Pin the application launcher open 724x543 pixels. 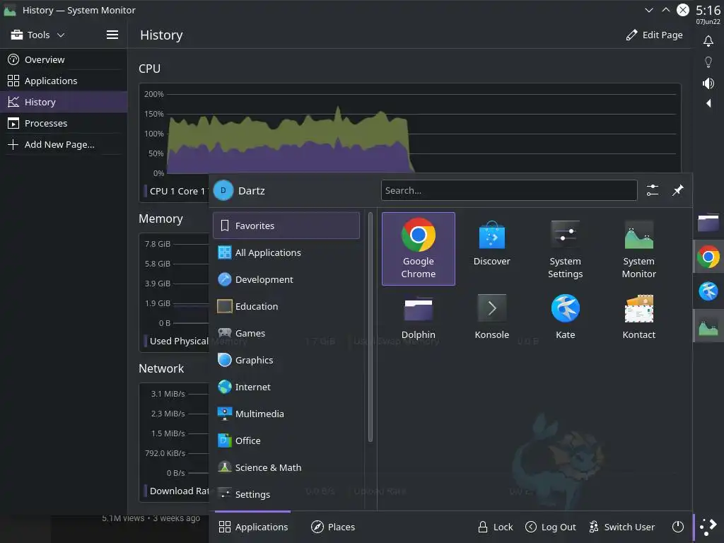point(677,190)
